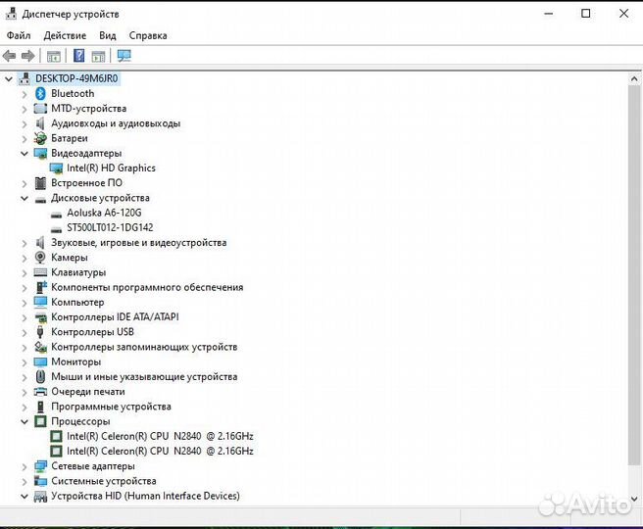The width and height of the screenshot is (643, 529).
Task: Collapse the DESKTOP-49M6JR0 root node
Action: 9,78
